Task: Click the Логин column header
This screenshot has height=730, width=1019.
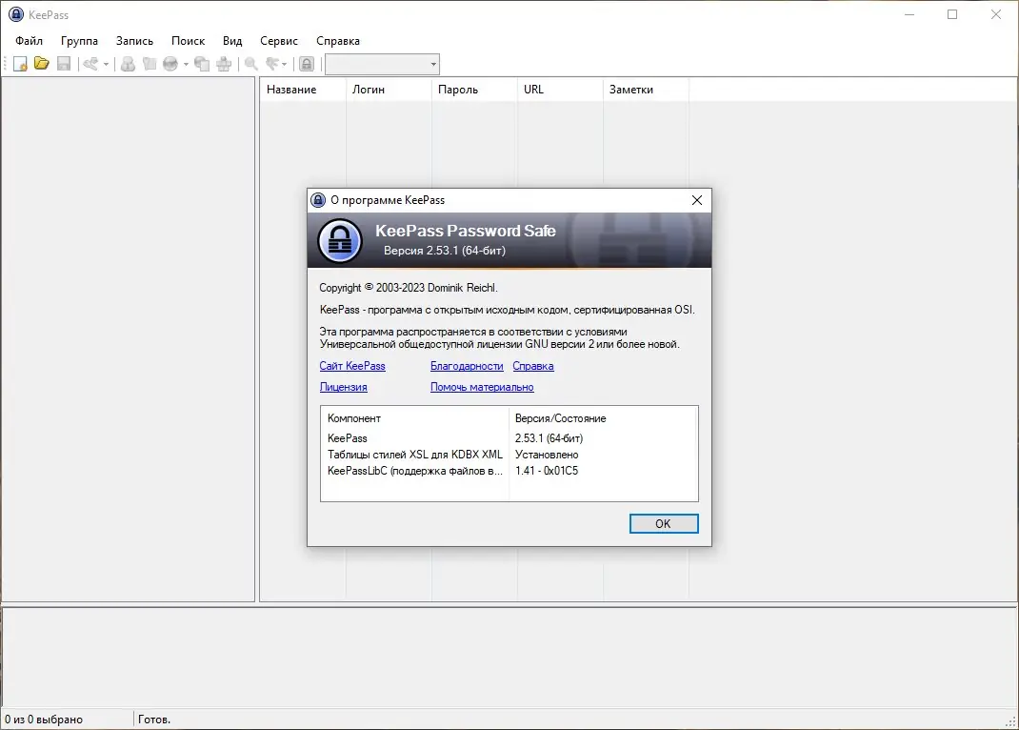Action: (389, 90)
